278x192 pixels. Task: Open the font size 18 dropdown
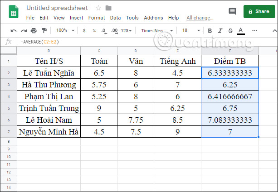pyautogui.click(x=191, y=30)
